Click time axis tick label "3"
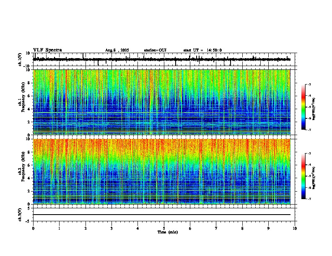Screen dimensions: 332x256 112,228
